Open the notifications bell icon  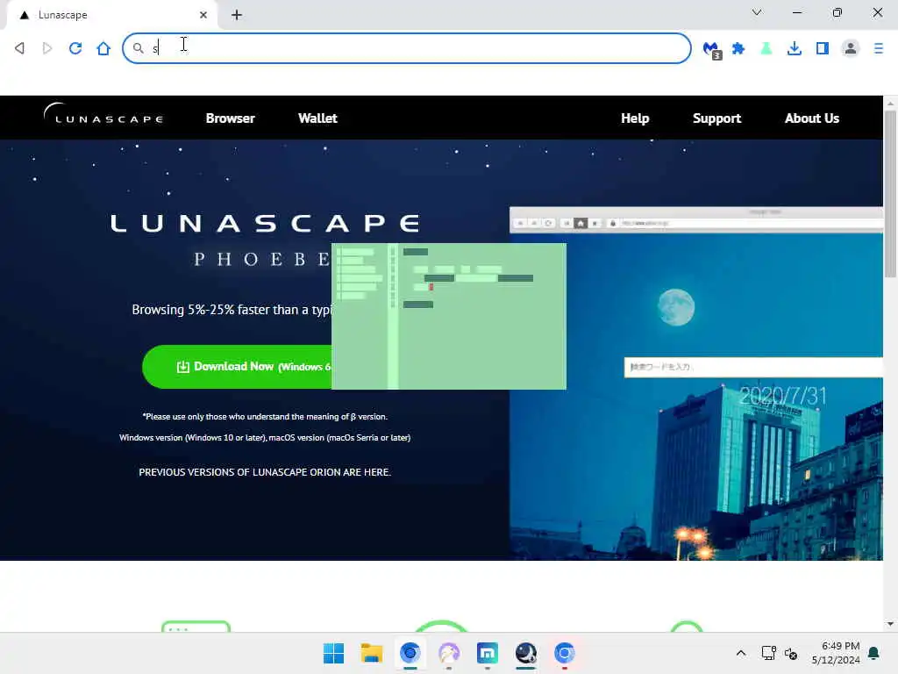[x=874, y=653]
